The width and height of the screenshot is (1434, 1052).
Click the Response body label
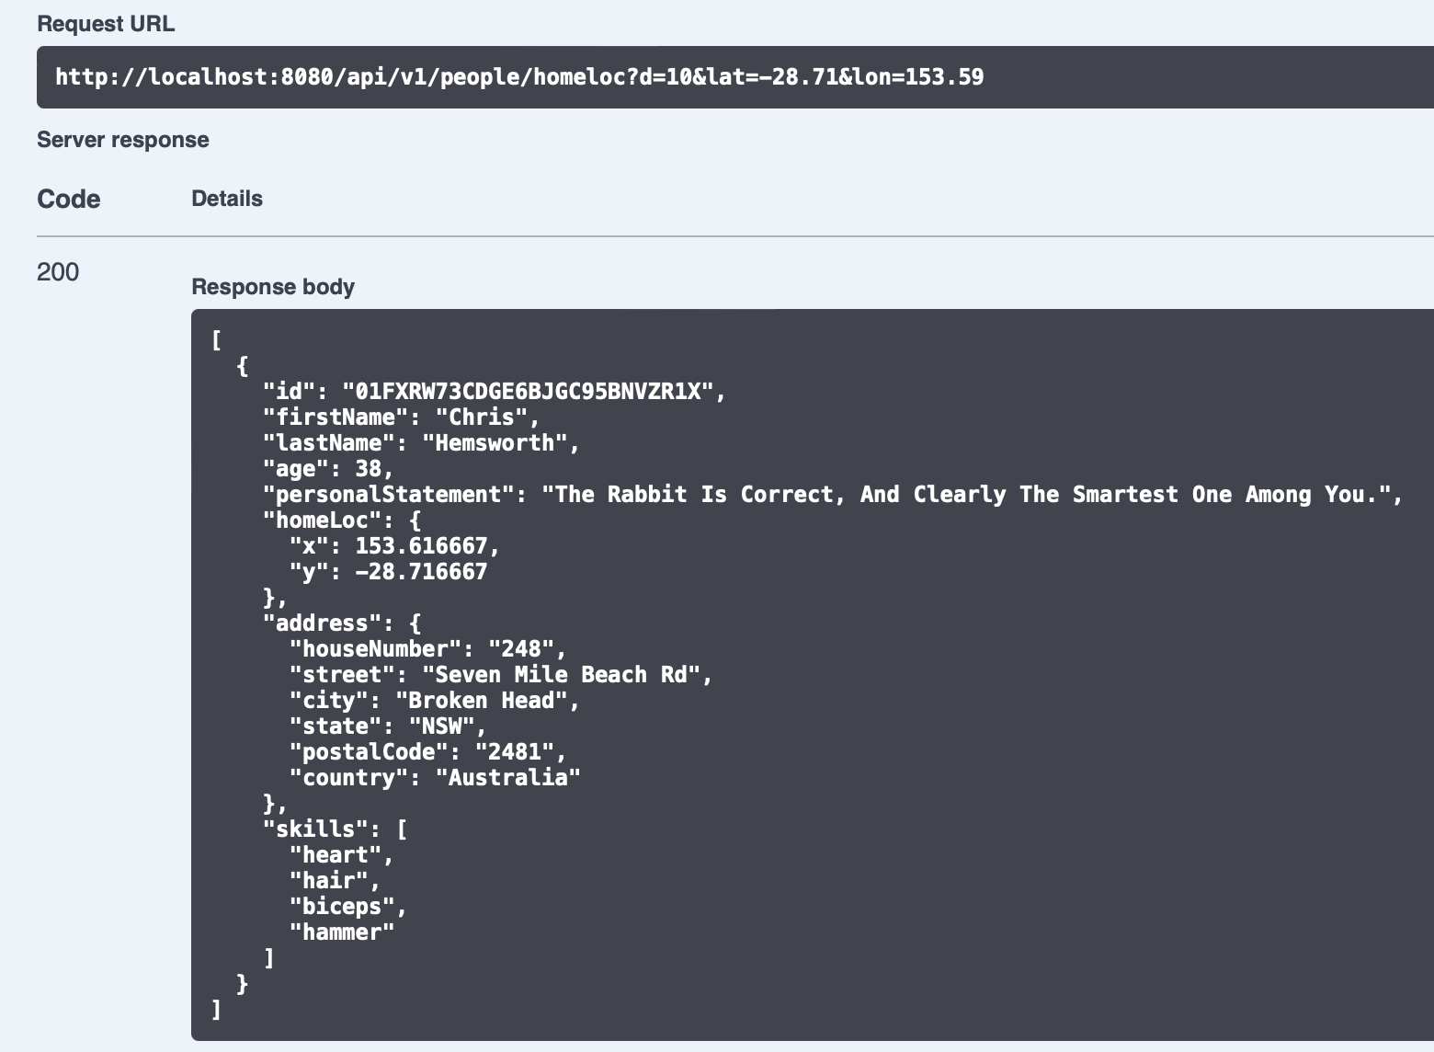(x=273, y=287)
